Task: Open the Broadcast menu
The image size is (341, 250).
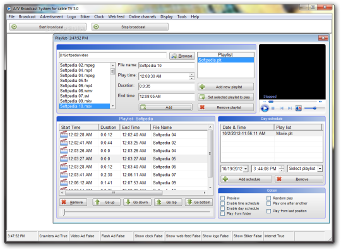Action: click(x=27, y=17)
